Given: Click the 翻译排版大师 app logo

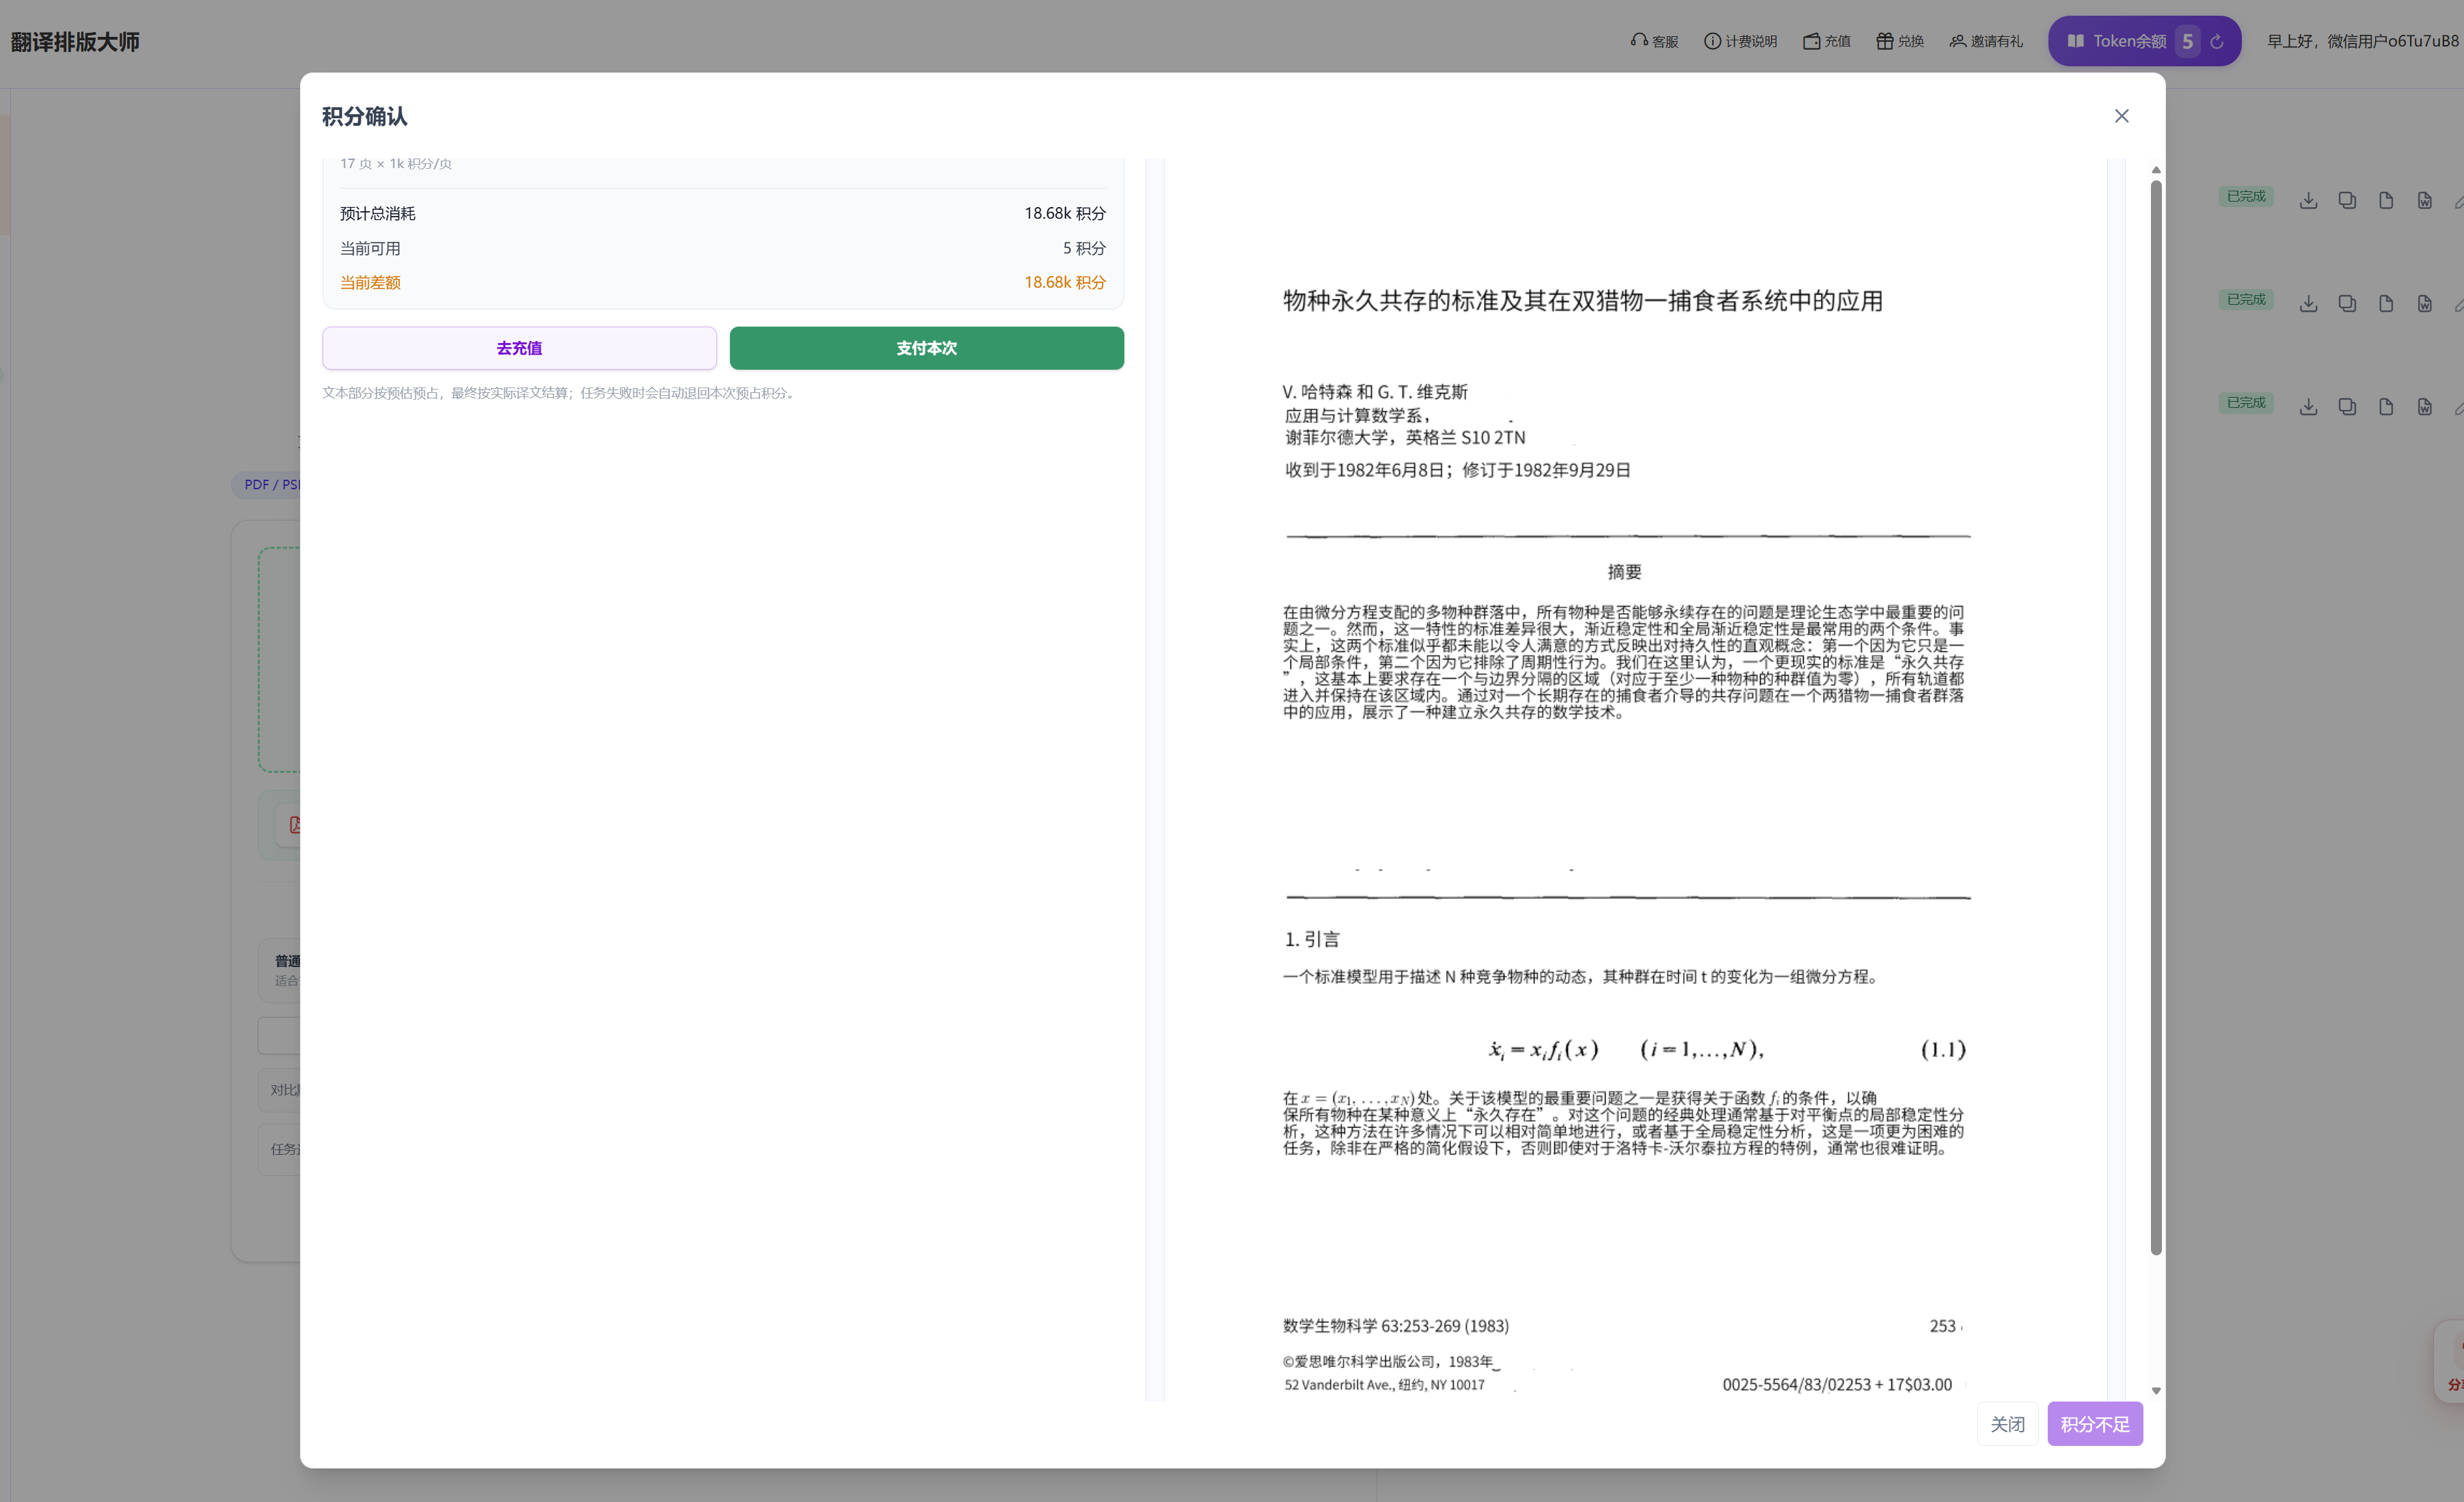Looking at the screenshot, I should pyautogui.click(x=75, y=41).
